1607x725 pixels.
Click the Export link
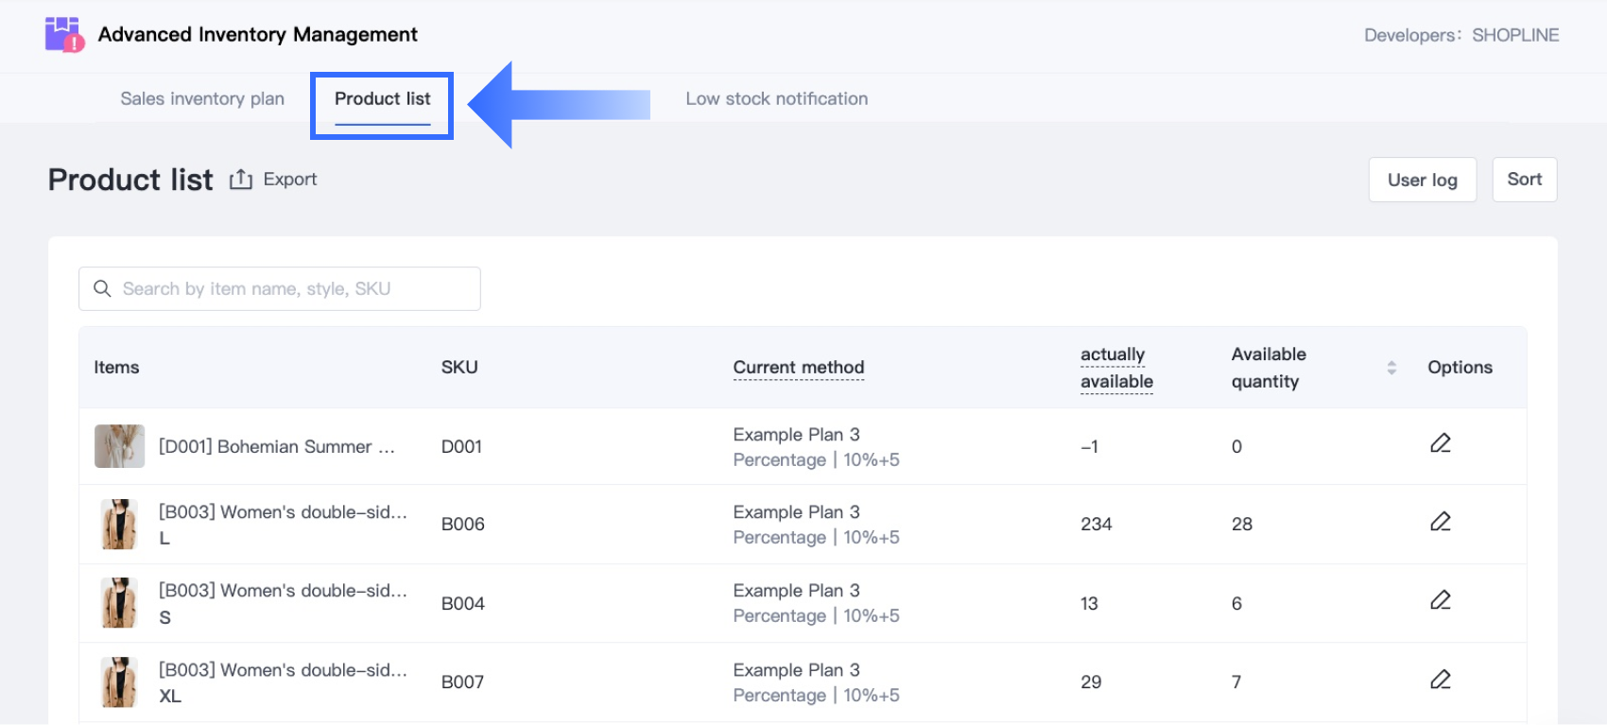coord(290,180)
